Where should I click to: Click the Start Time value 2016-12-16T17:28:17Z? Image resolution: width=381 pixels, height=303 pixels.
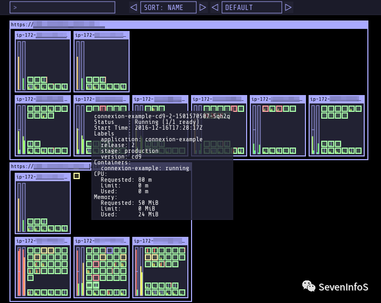tap(168, 128)
